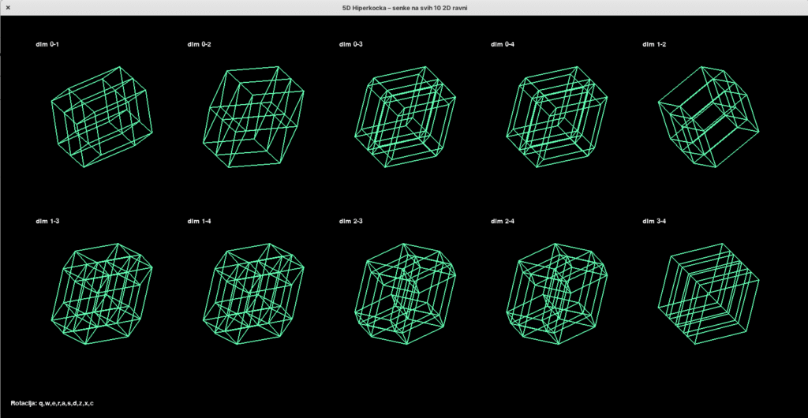Click the 'dim 0-1' label

tap(47, 44)
